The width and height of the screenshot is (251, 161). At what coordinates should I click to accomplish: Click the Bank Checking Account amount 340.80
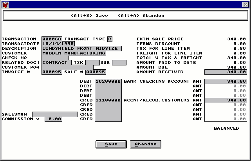(226, 81)
